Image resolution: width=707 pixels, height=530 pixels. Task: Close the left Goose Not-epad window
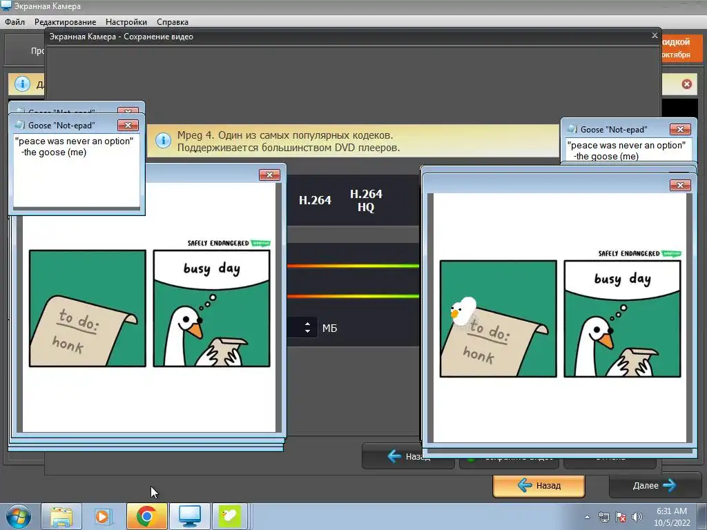tap(128, 126)
